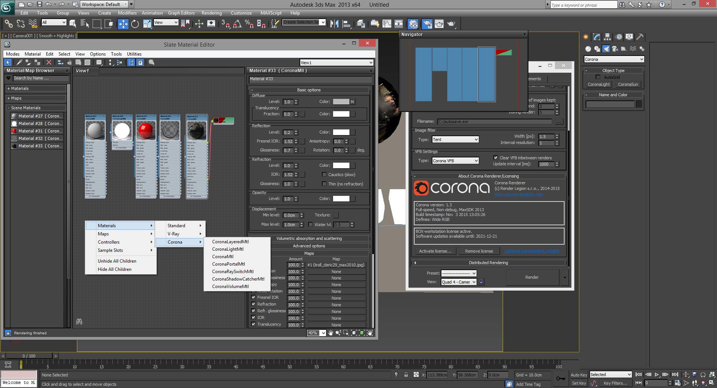Screen dimensions: 717x388
Task: Open the Rendering menu in main menu bar
Action: (x=211, y=13)
